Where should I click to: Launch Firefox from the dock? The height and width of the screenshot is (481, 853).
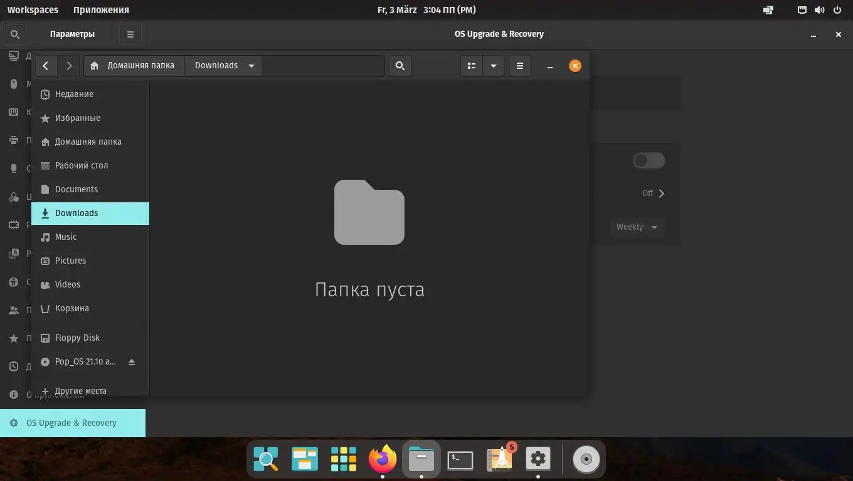point(383,459)
